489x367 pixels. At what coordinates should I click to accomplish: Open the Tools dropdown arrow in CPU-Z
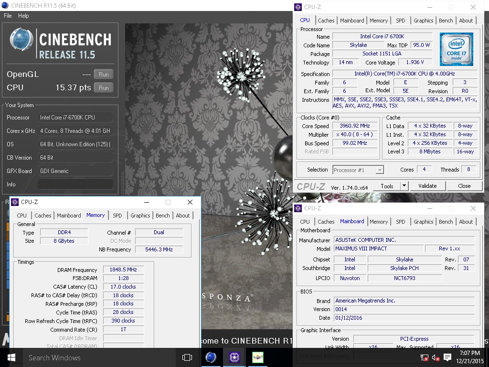404,186
